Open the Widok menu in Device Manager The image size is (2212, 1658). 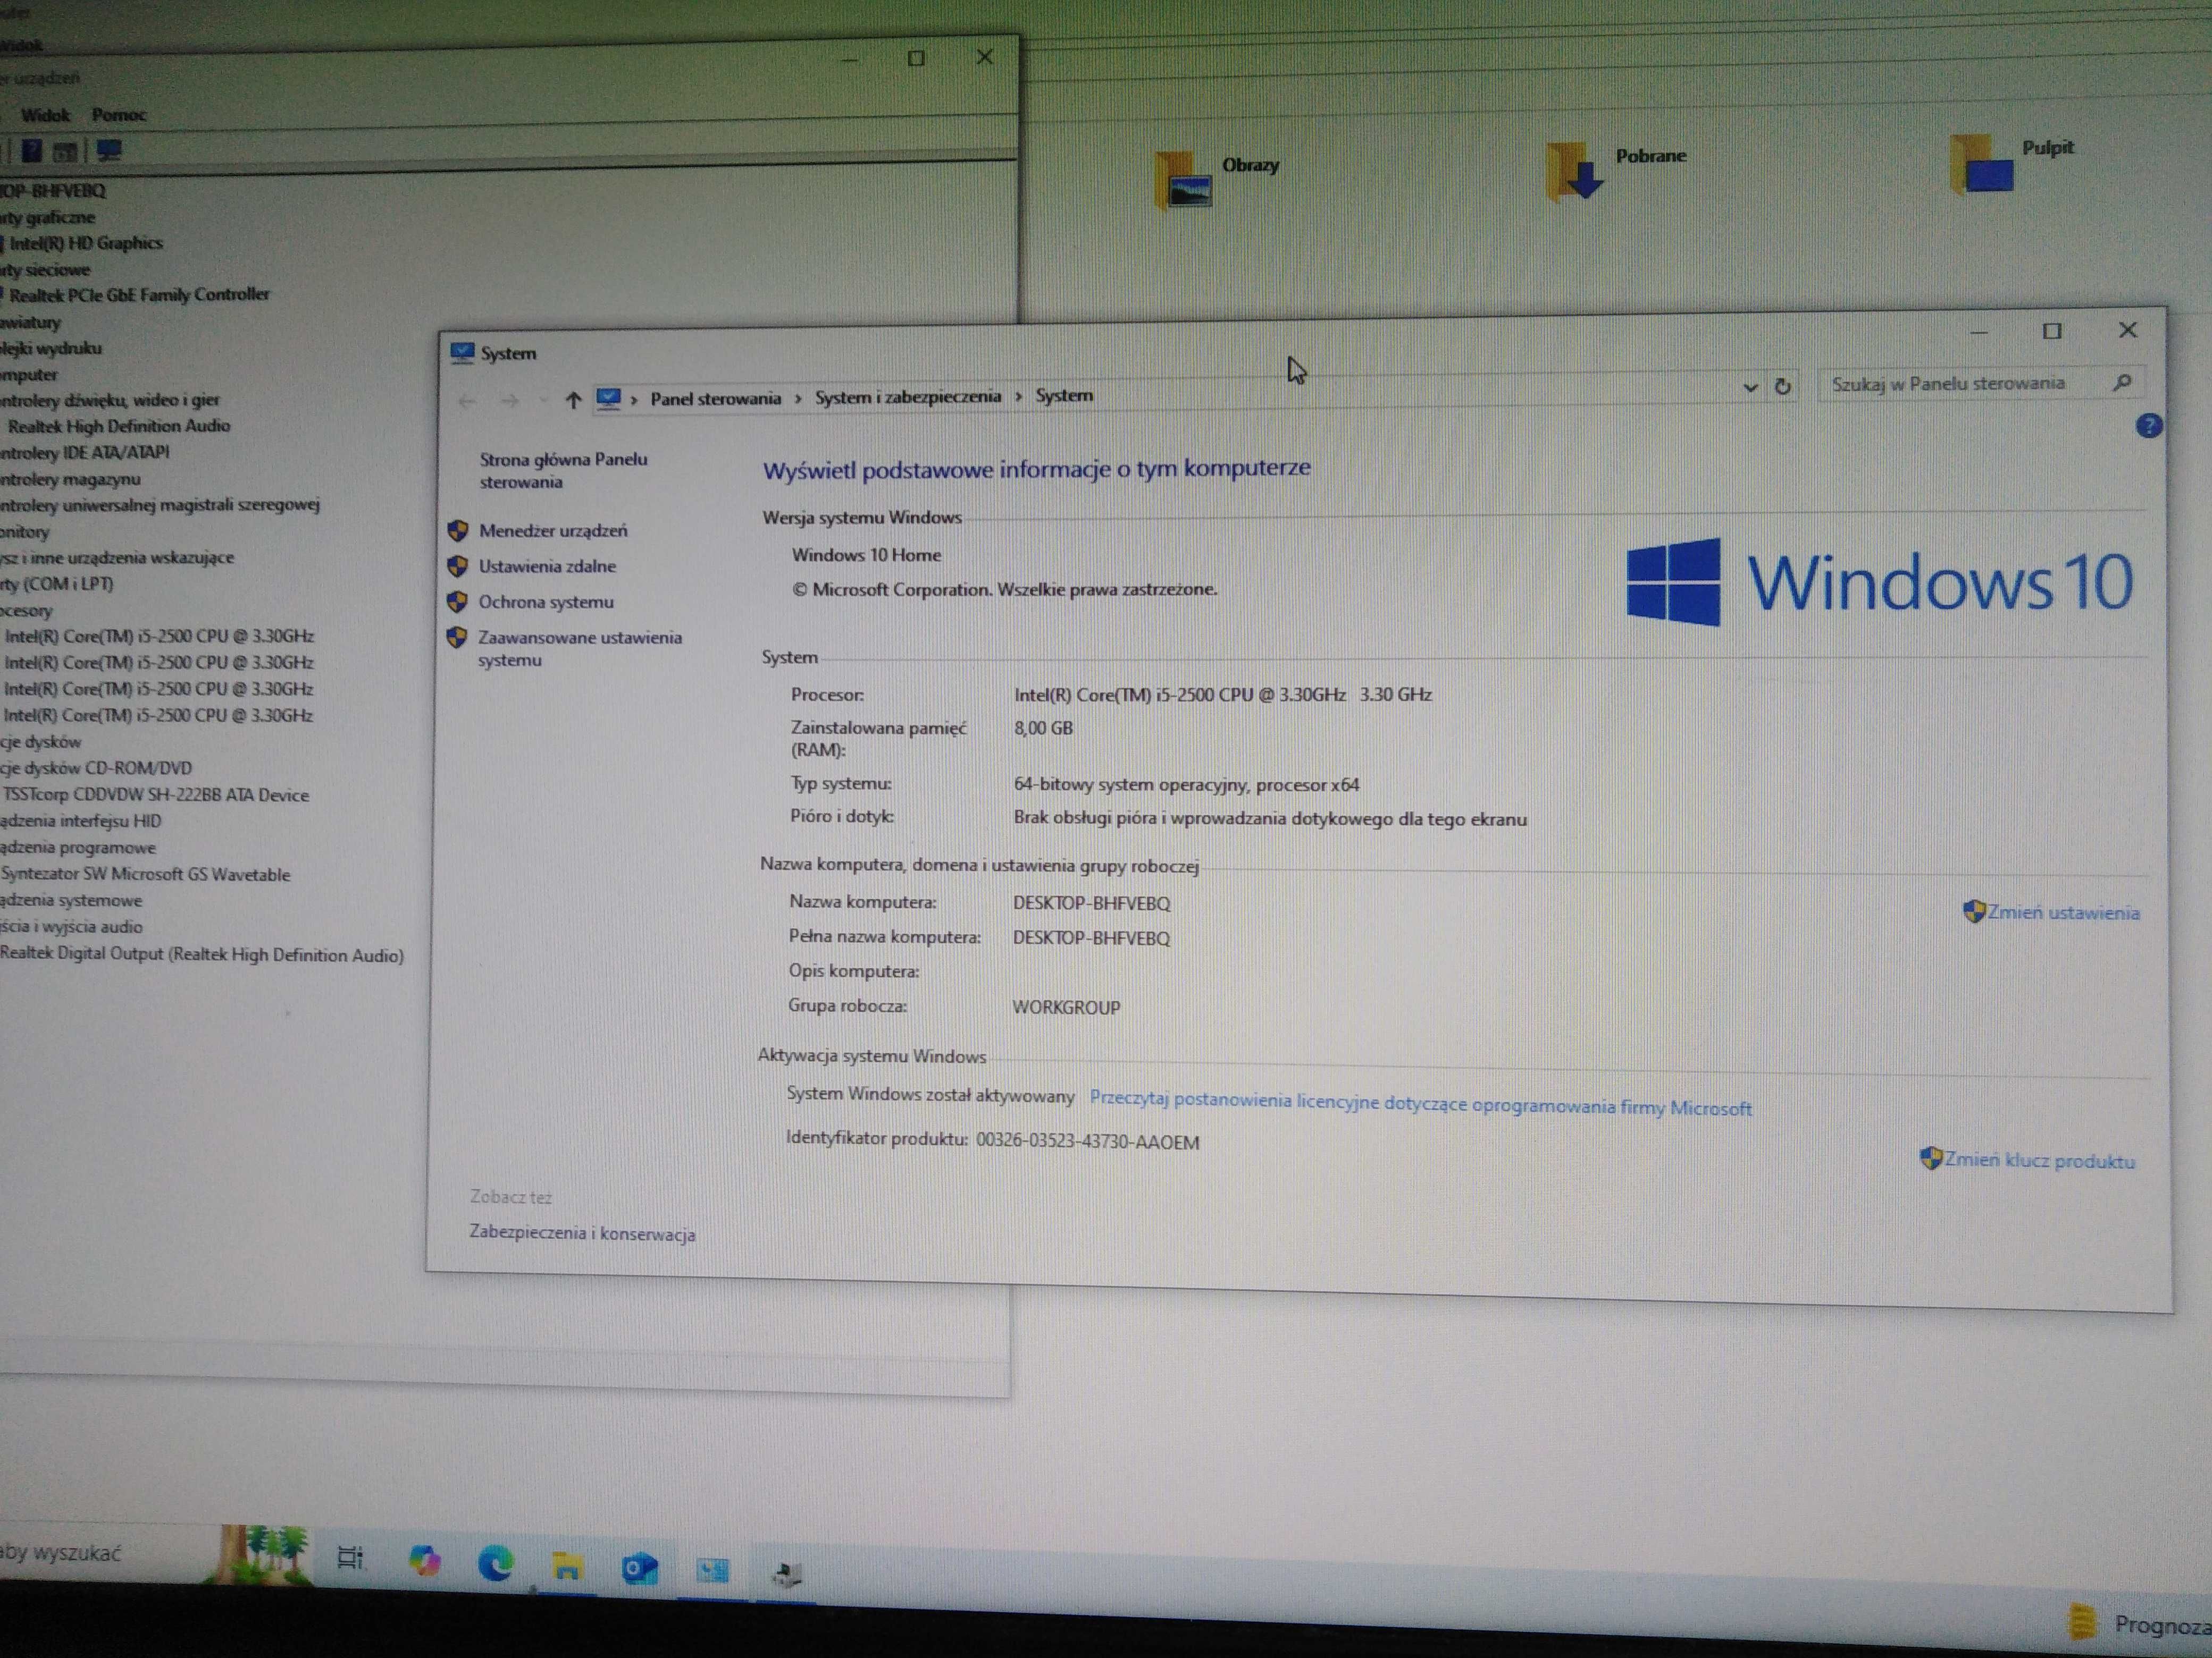click(x=45, y=115)
